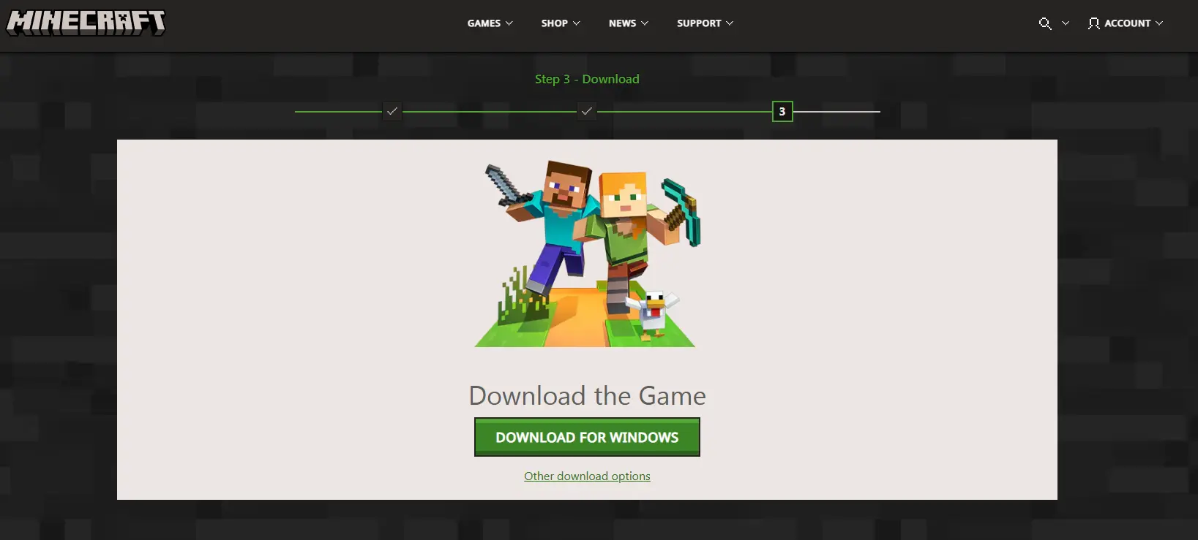Open the News menu
Screen dimensions: 1198x540
629,23
